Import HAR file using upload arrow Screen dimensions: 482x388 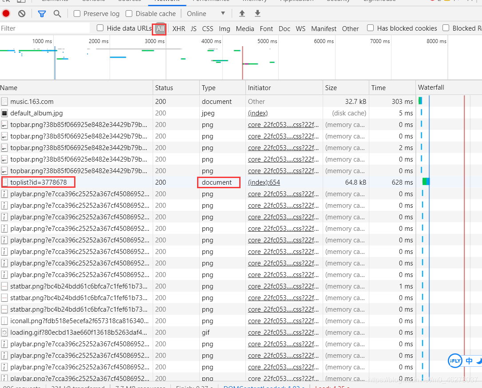pyautogui.click(x=242, y=13)
